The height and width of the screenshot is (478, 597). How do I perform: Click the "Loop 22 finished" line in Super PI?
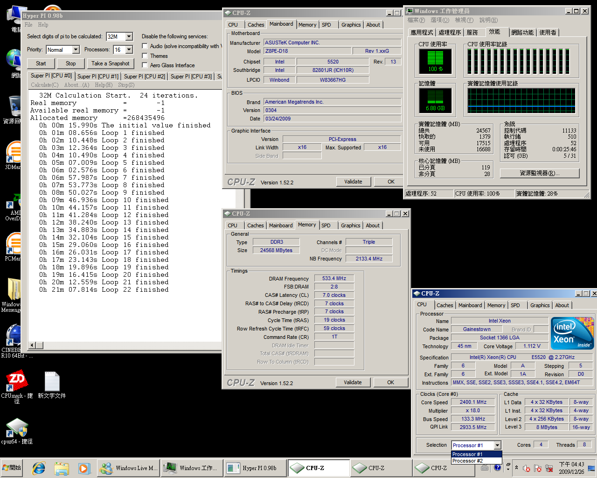[104, 289]
